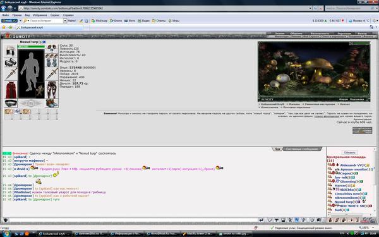Open the patterned pants equipment slot

click(52, 90)
